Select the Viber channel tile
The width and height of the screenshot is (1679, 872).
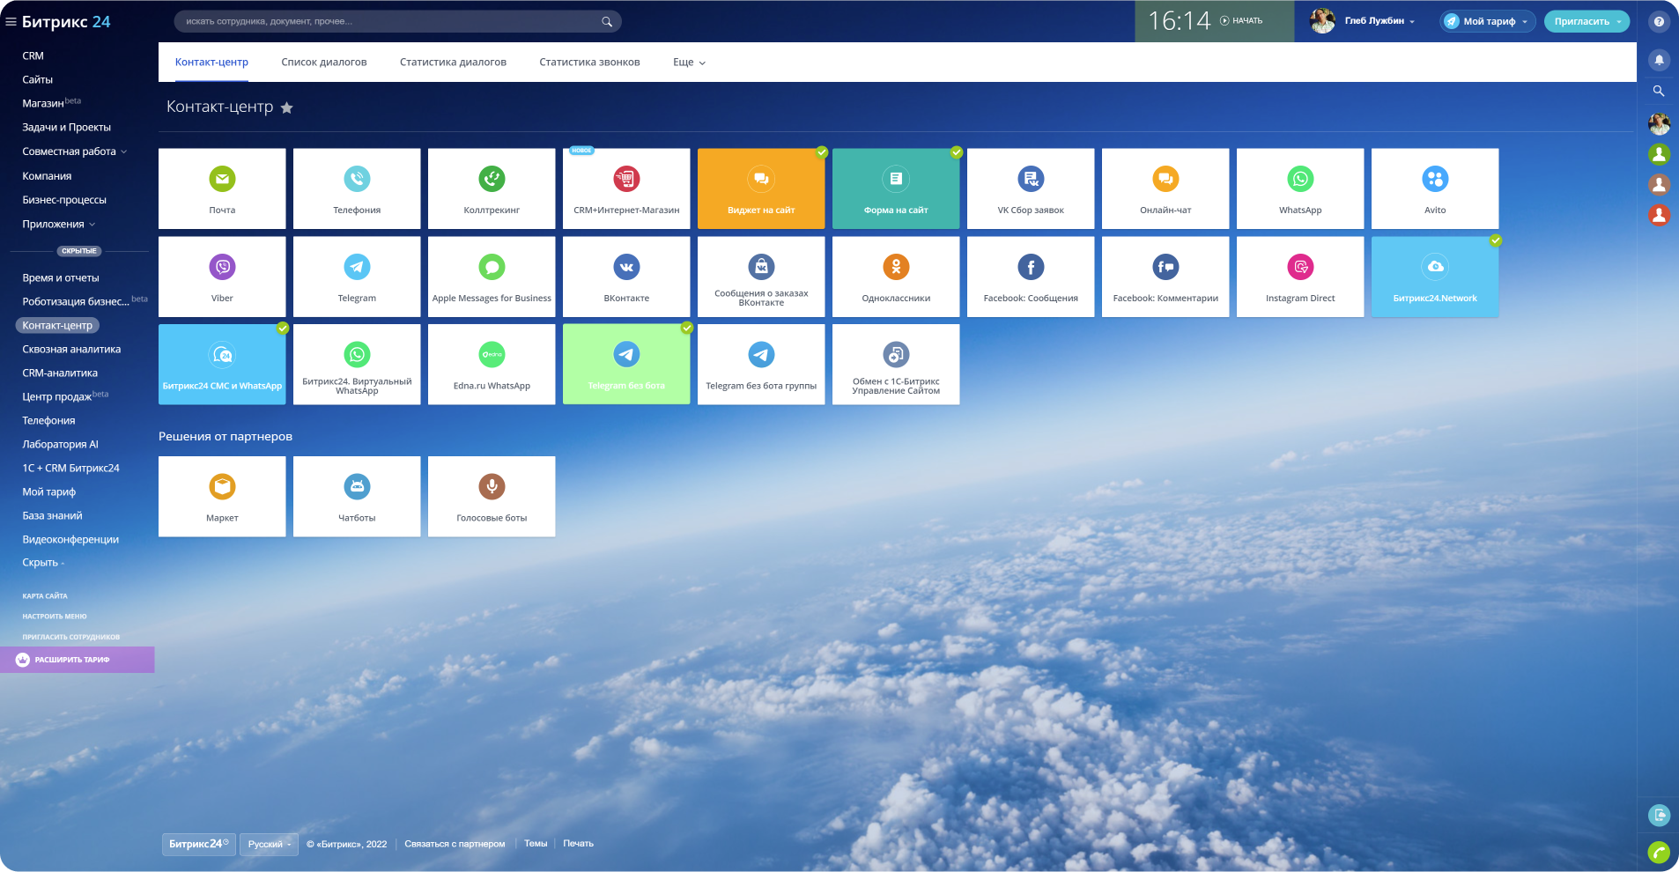click(222, 277)
